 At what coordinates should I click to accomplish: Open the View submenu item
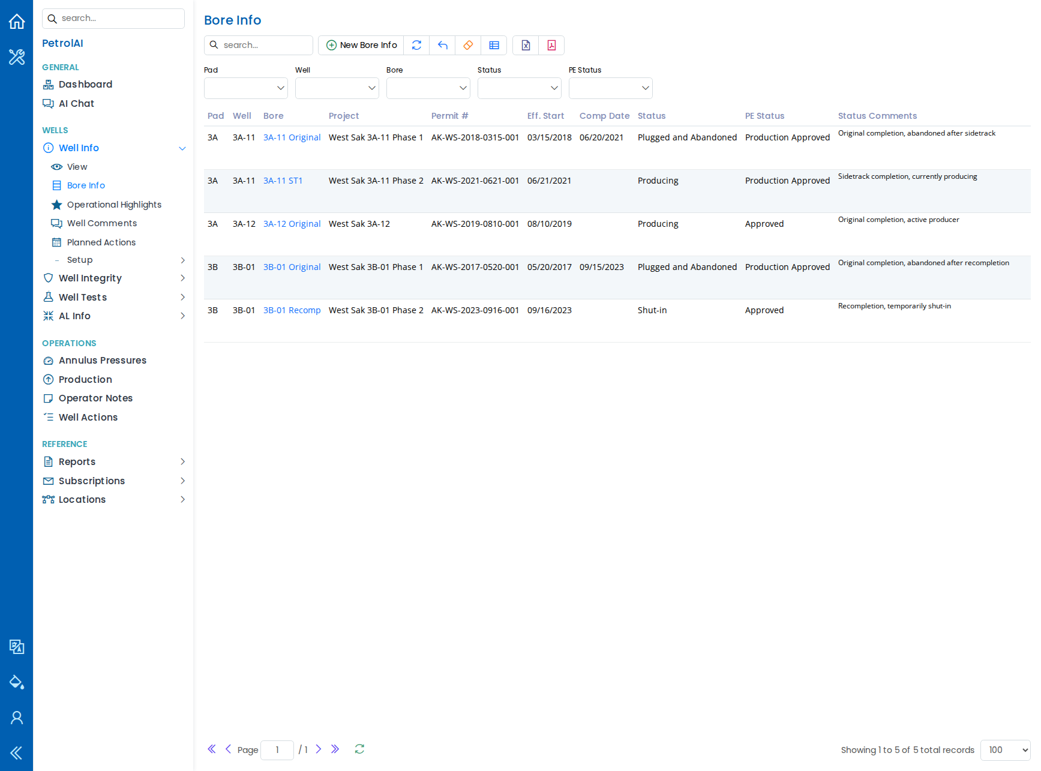click(x=77, y=167)
